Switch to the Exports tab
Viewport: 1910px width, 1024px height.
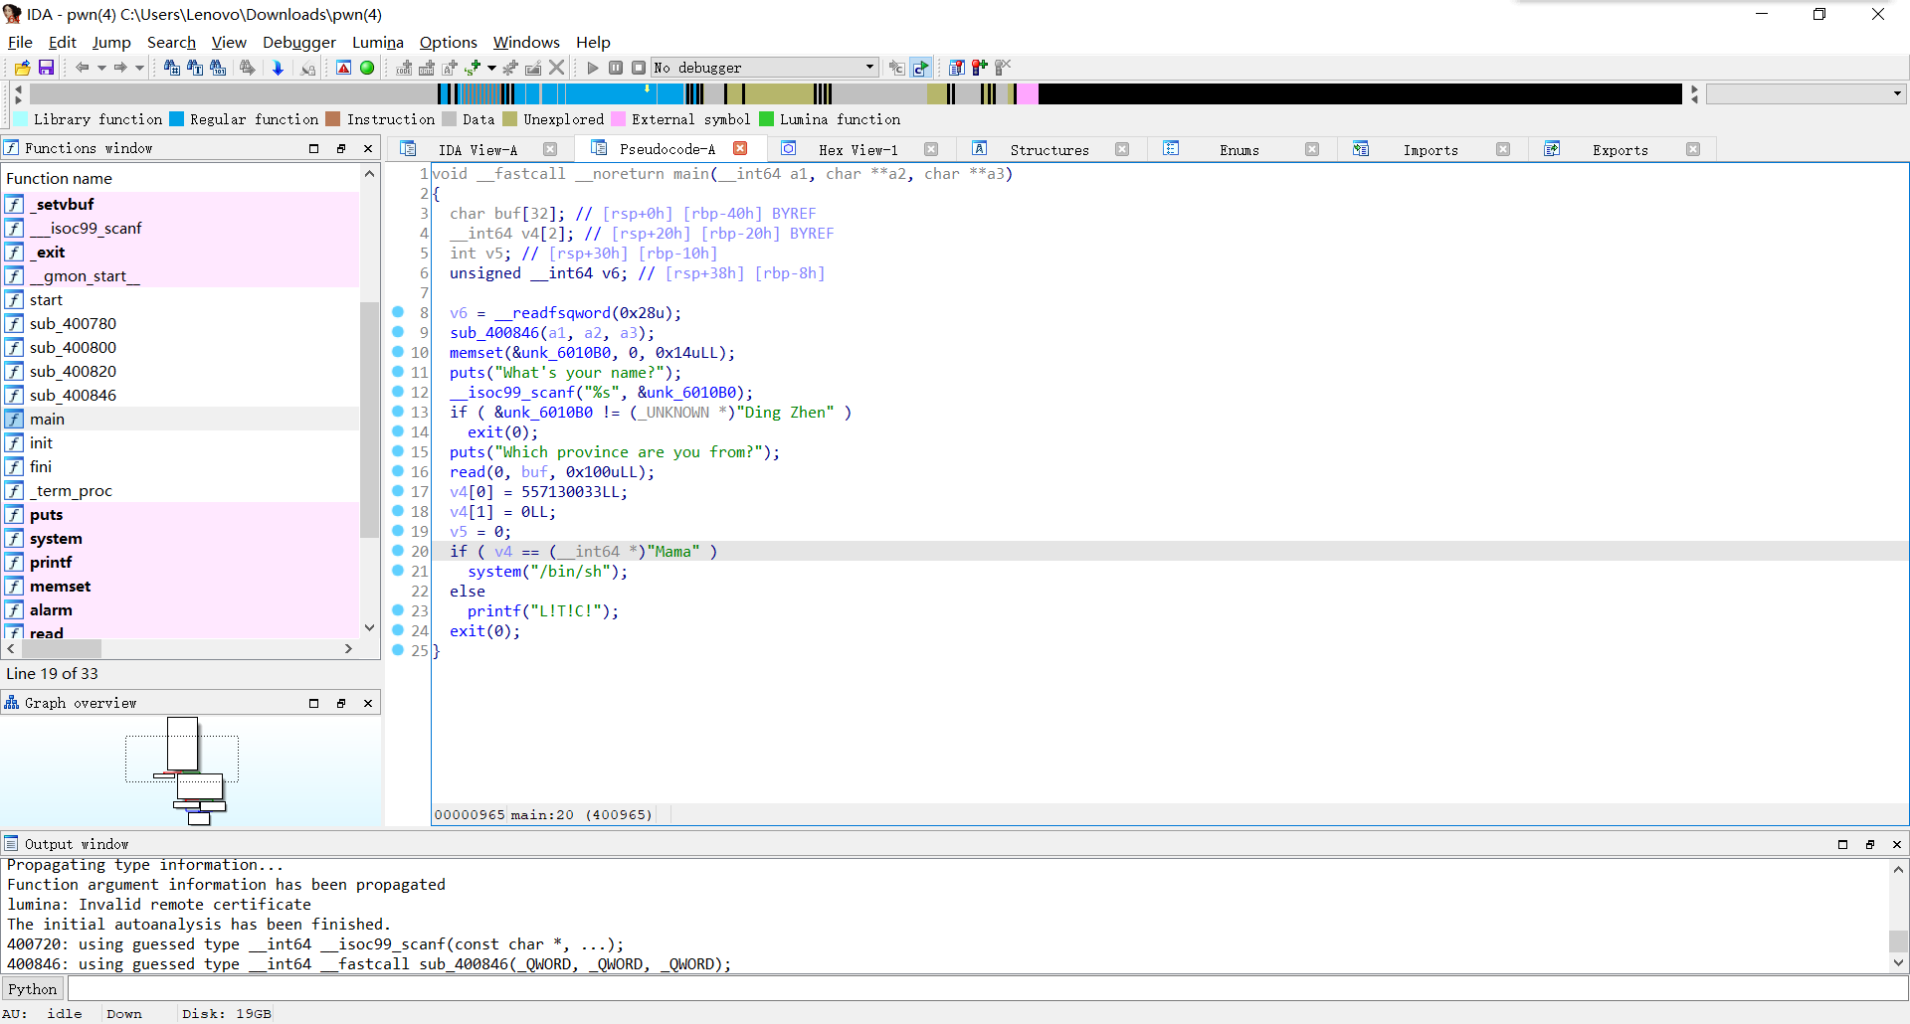(1620, 150)
